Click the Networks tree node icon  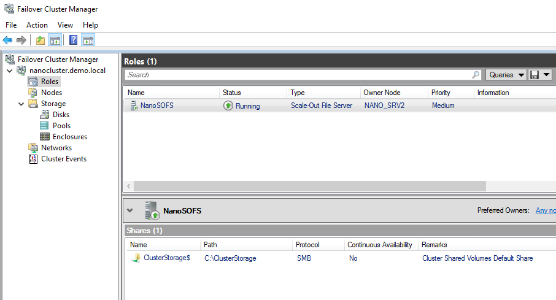coord(33,147)
